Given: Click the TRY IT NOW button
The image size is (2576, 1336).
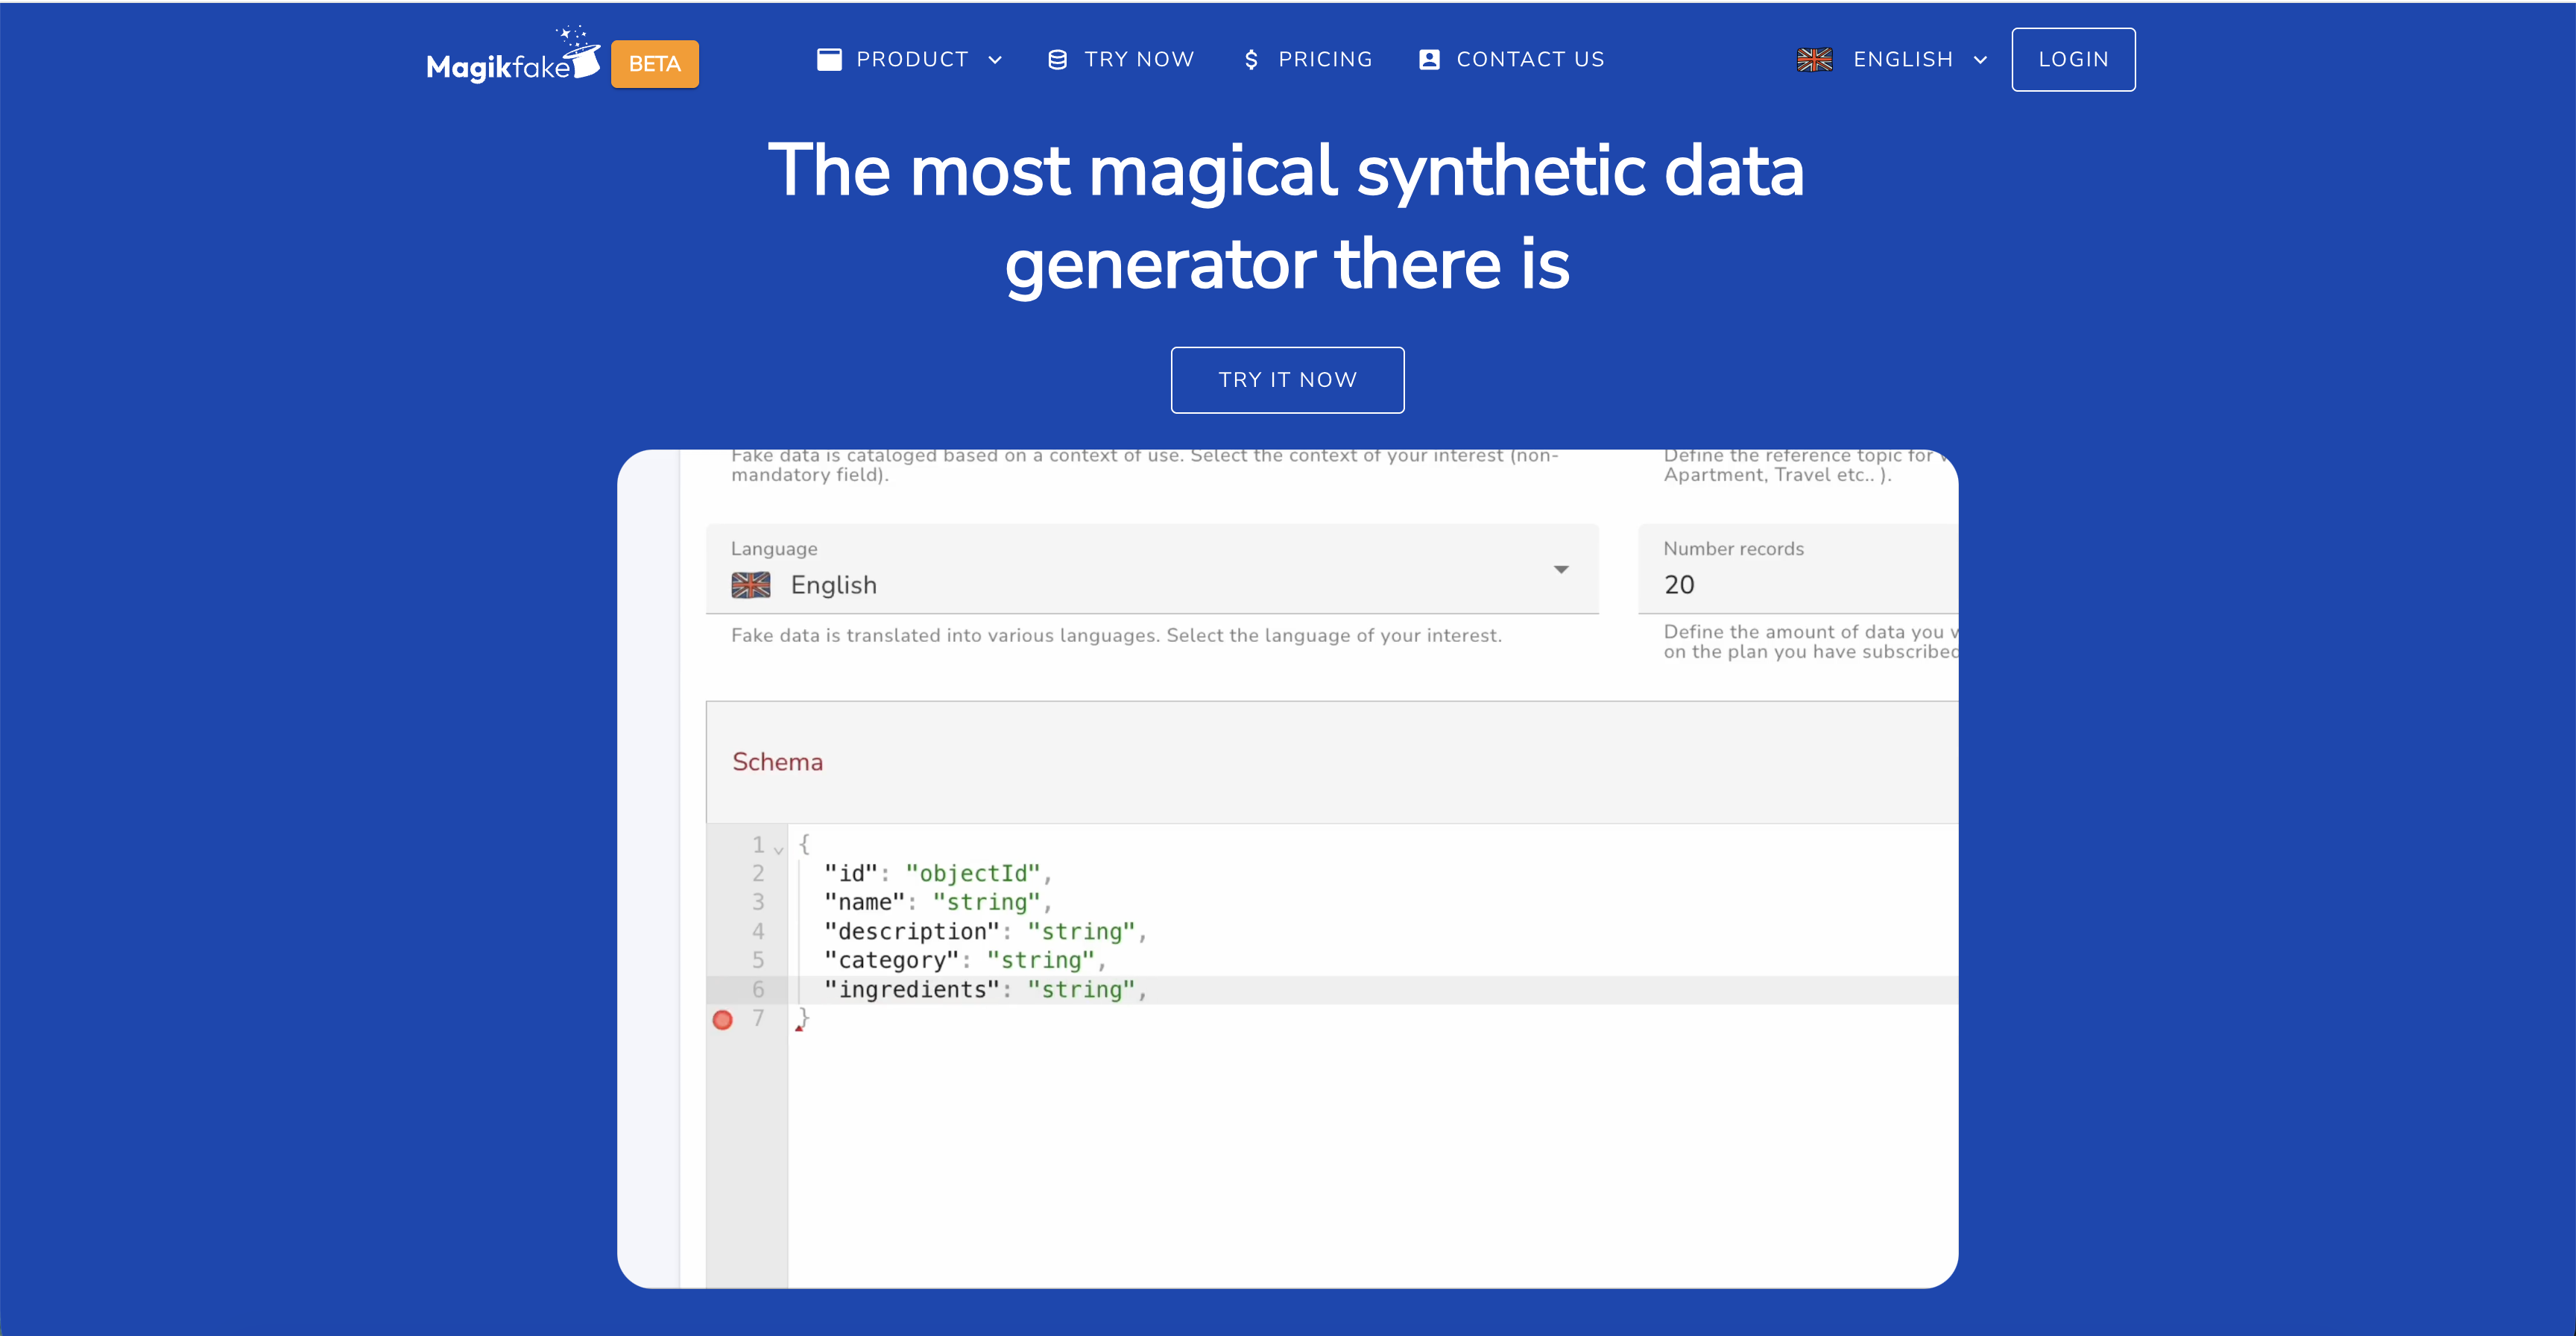Looking at the screenshot, I should [1287, 379].
